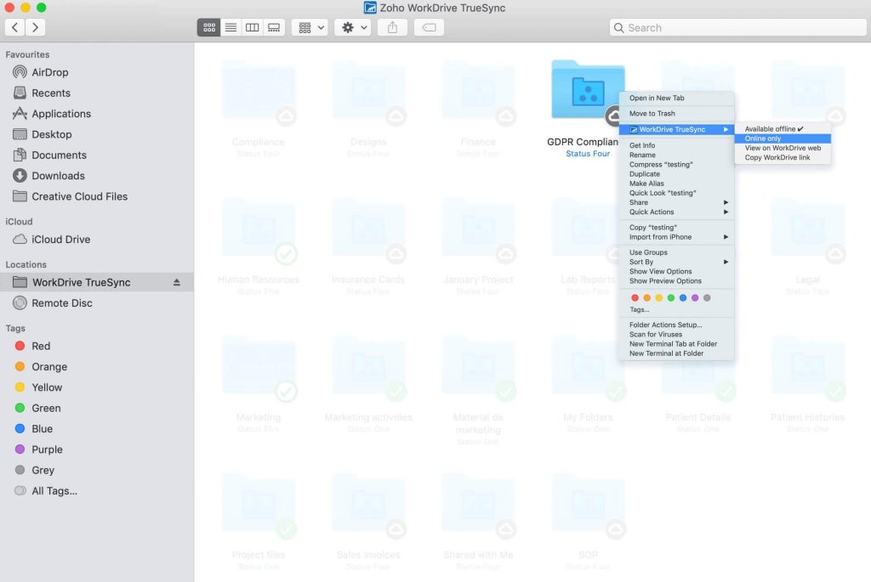Viewport: 871px width, 582px height.
Task: Click Copy WorkDrive link
Action: 777,158
